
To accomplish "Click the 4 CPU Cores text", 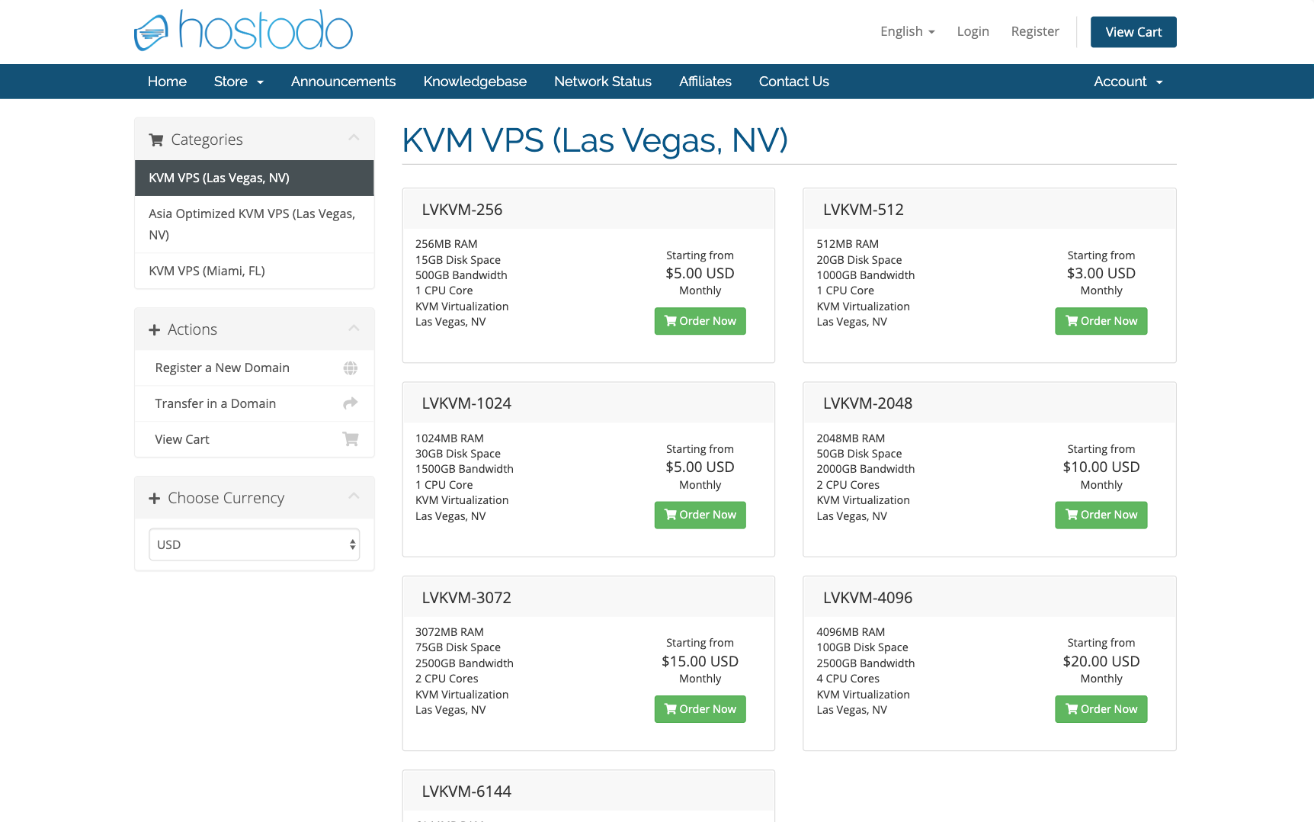I will (x=848, y=679).
